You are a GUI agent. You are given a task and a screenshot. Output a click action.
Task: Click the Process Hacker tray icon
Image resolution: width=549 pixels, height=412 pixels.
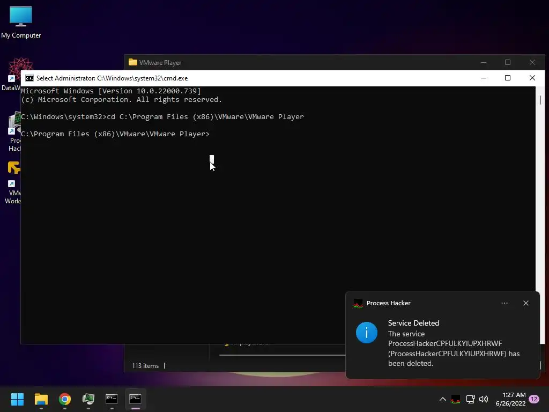click(x=456, y=399)
